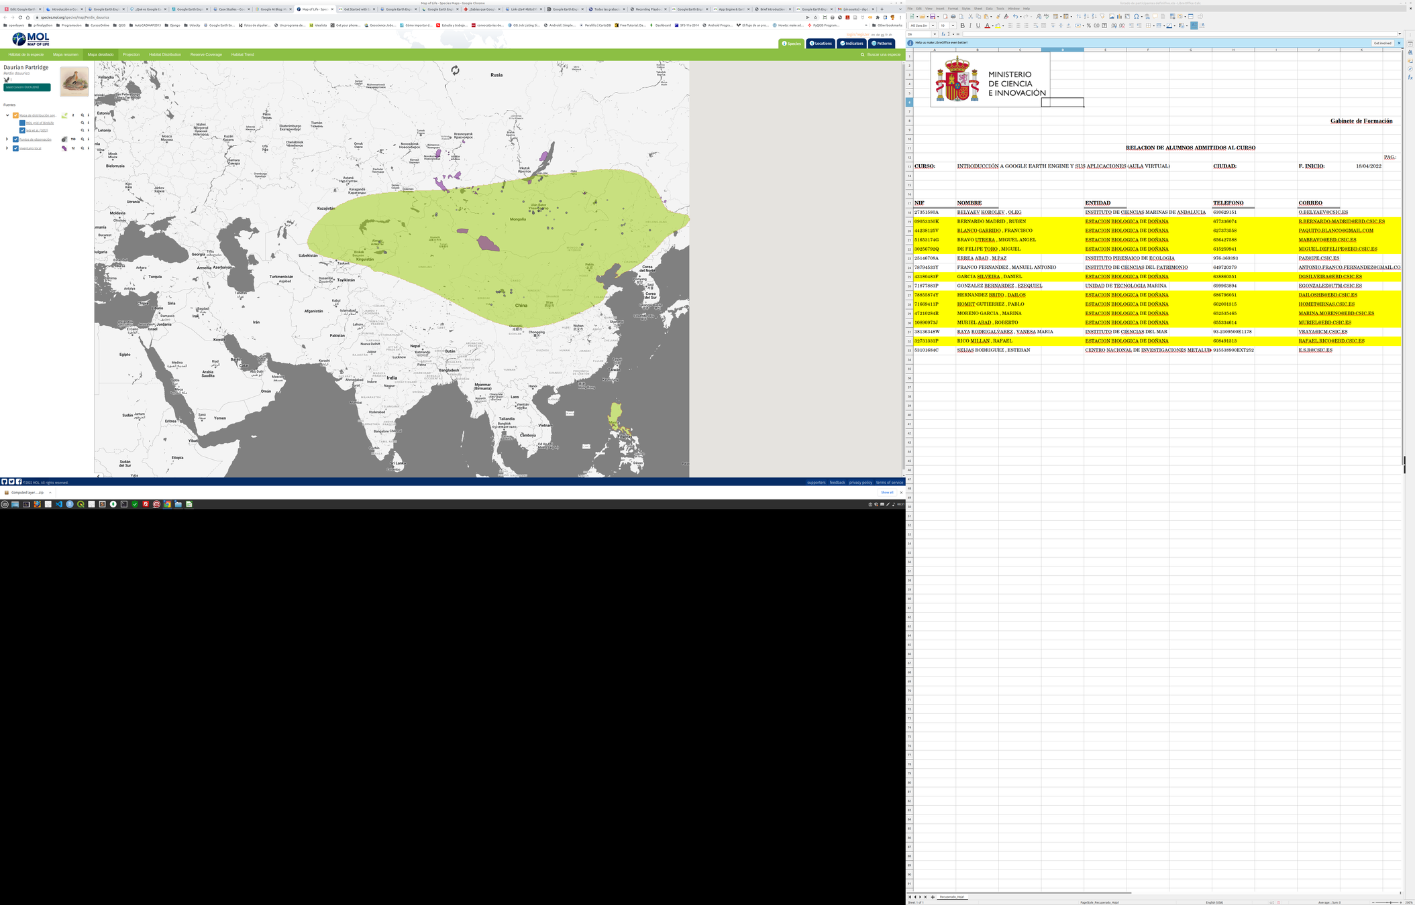The width and height of the screenshot is (1415, 905).
Task: Uncheck the Inventario local layer checkbox
Action: 15,148
